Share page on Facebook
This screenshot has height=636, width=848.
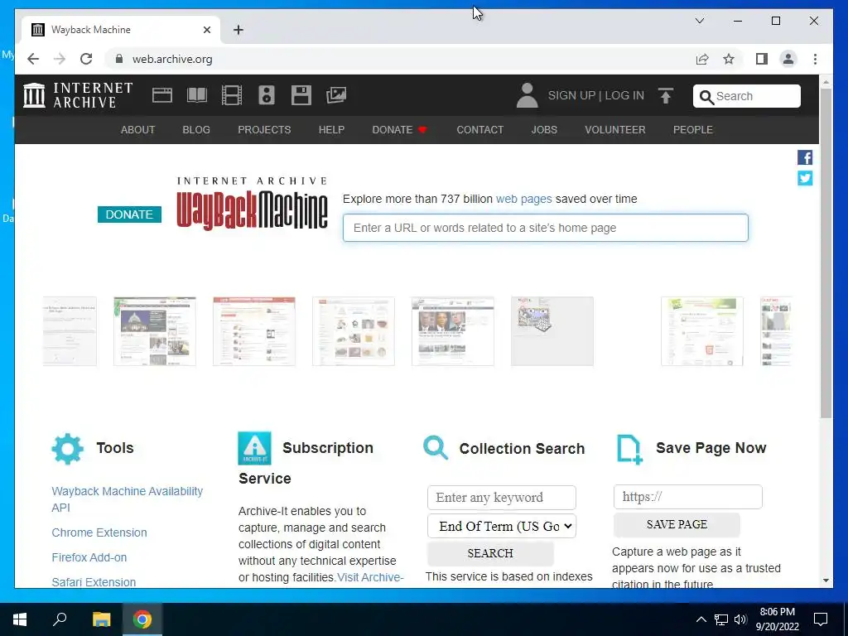pyautogui.click(x=805, y=157)
